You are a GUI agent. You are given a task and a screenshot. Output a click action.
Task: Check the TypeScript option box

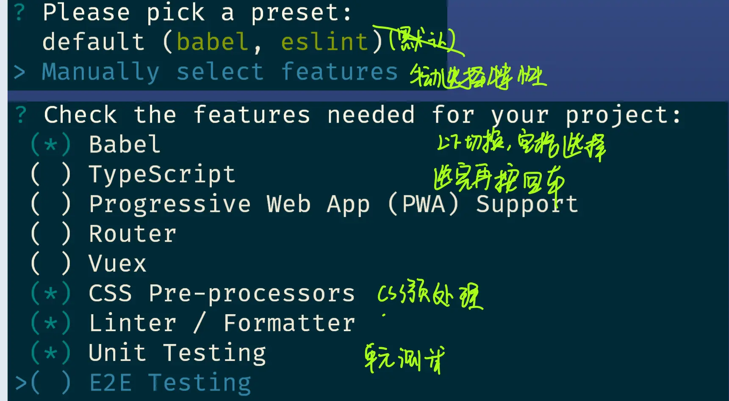tap(50, 174)
